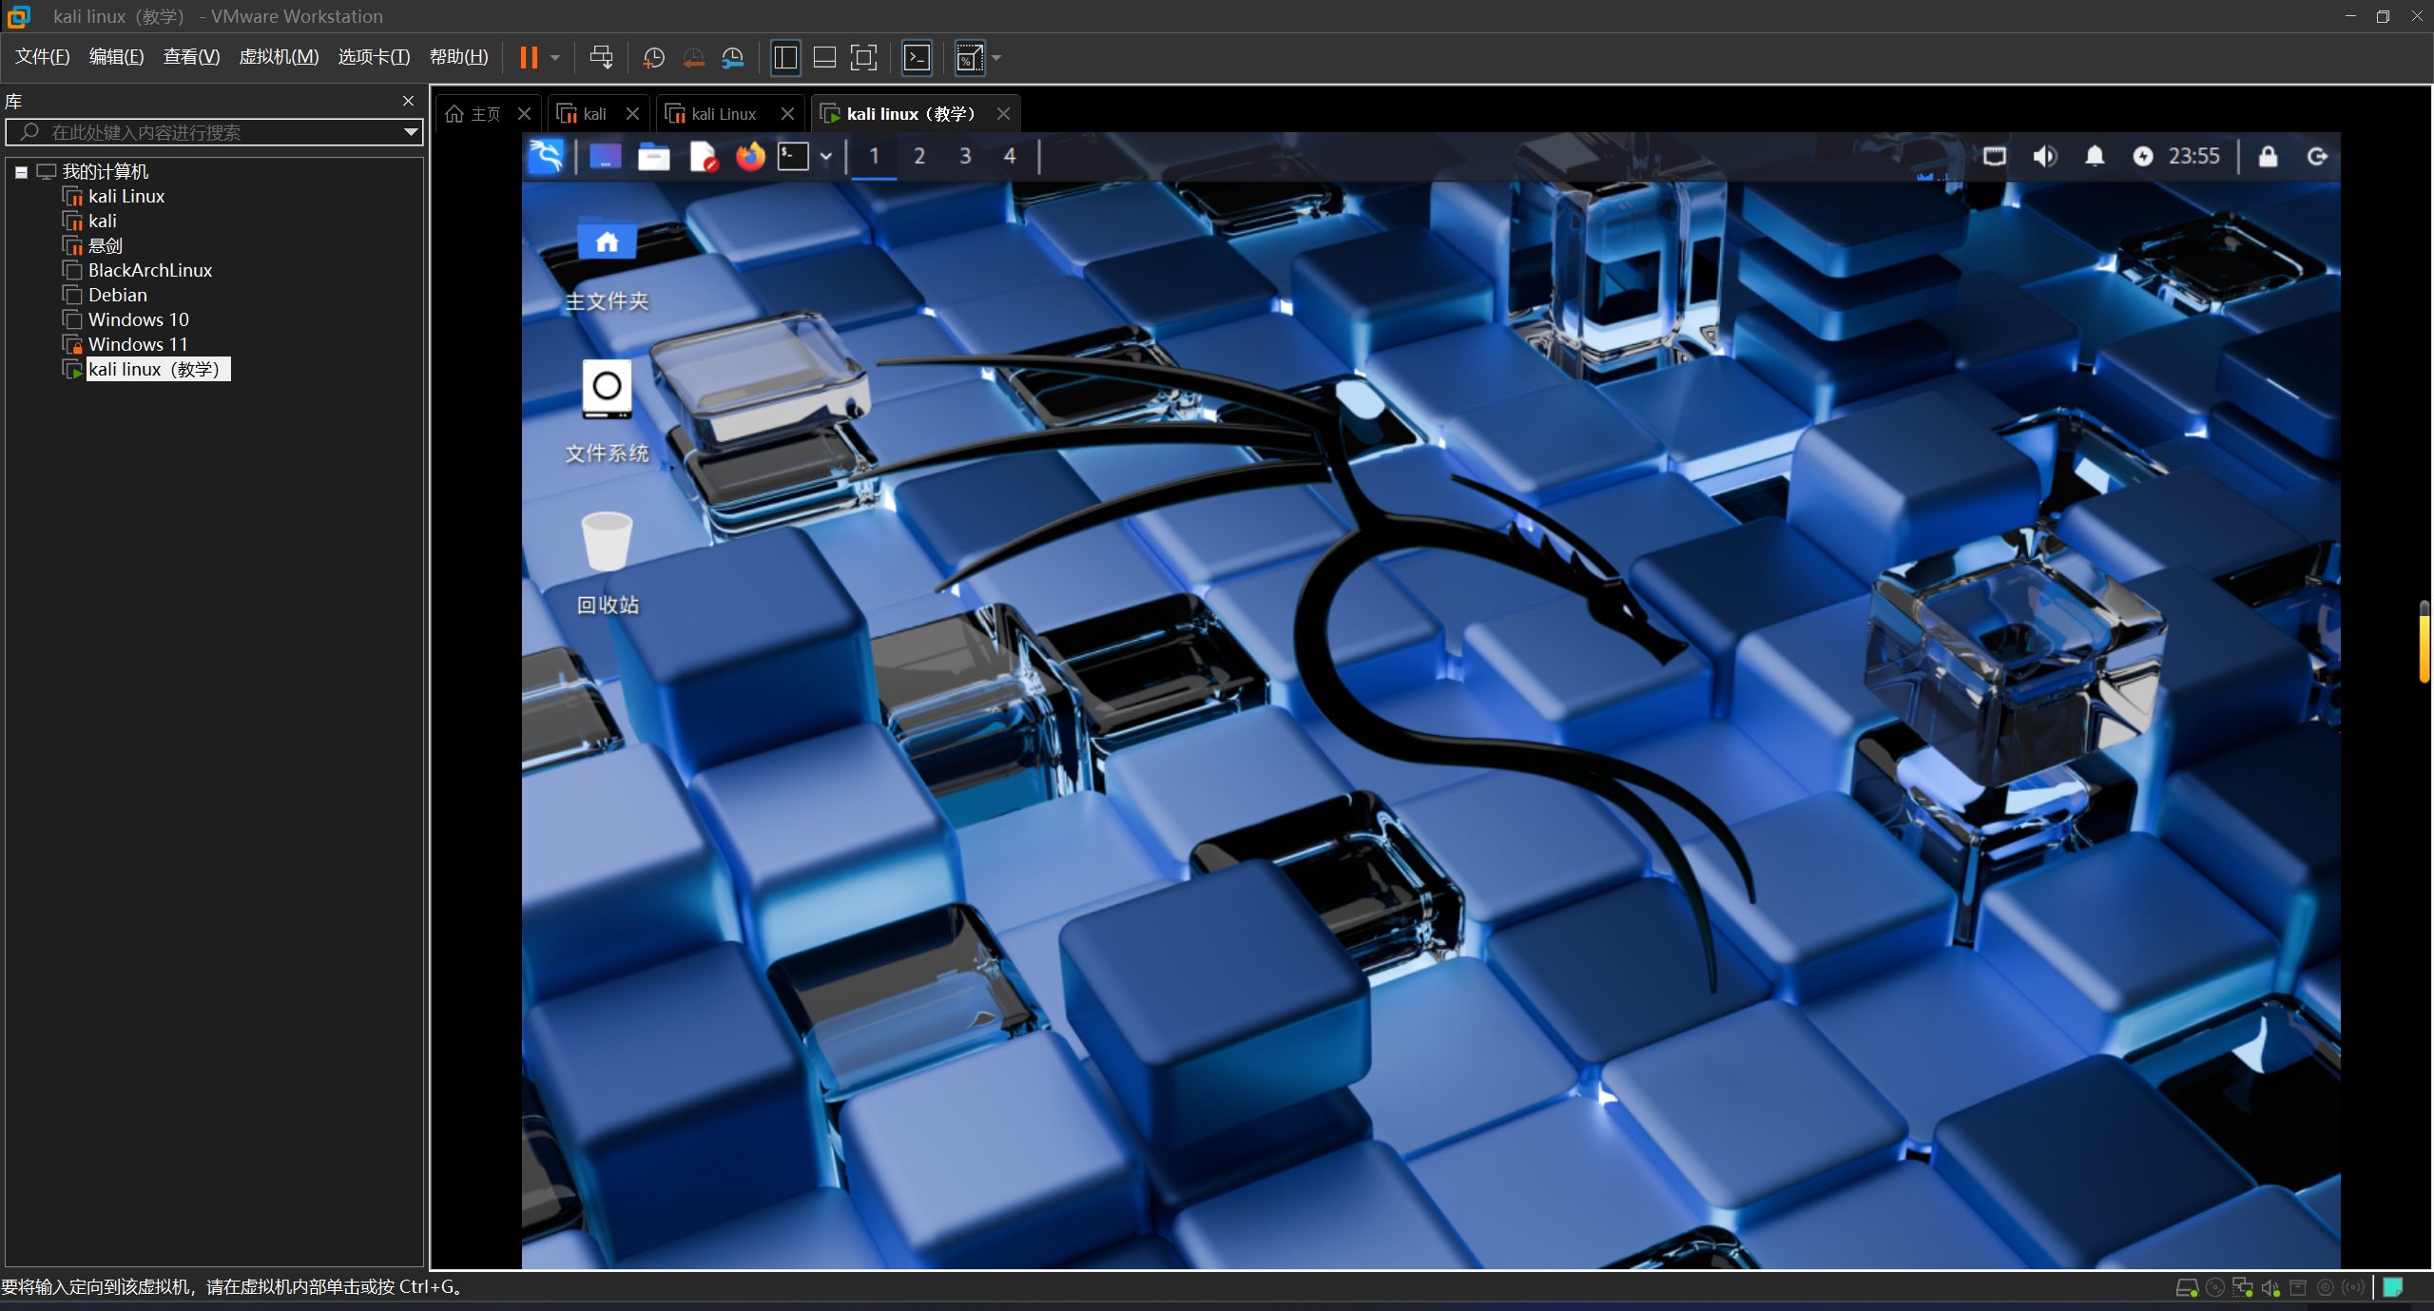The image size is (2434, 1311).
Task: Open terminal emulator in Kali panel
Action: (x=793, y=156)
